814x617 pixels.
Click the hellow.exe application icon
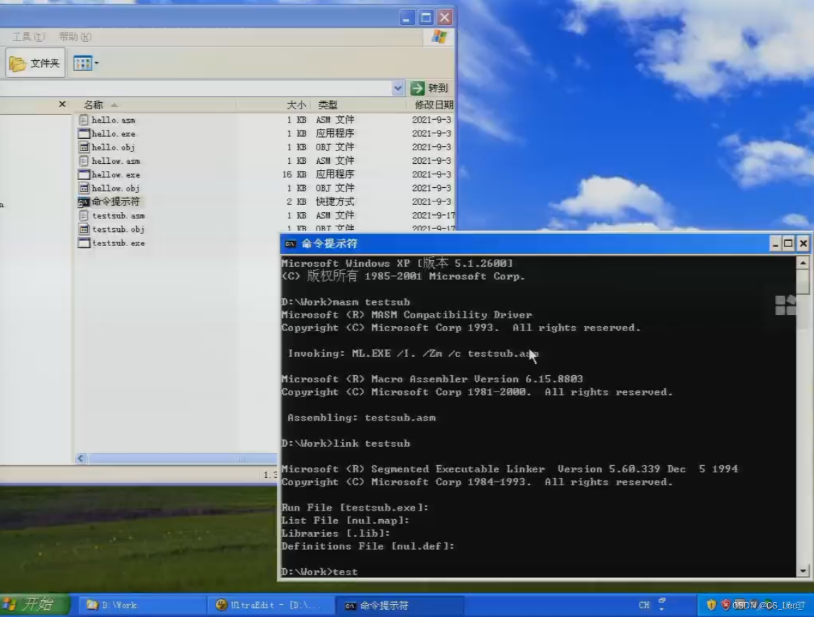point(84,174)
